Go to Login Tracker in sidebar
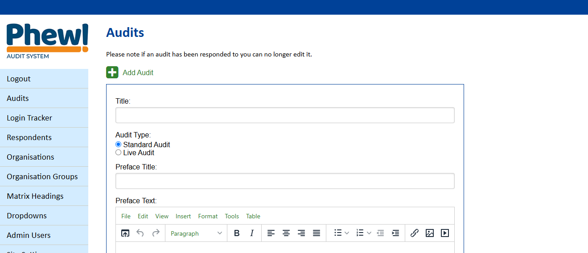588x253 pixels. (29, 118)
